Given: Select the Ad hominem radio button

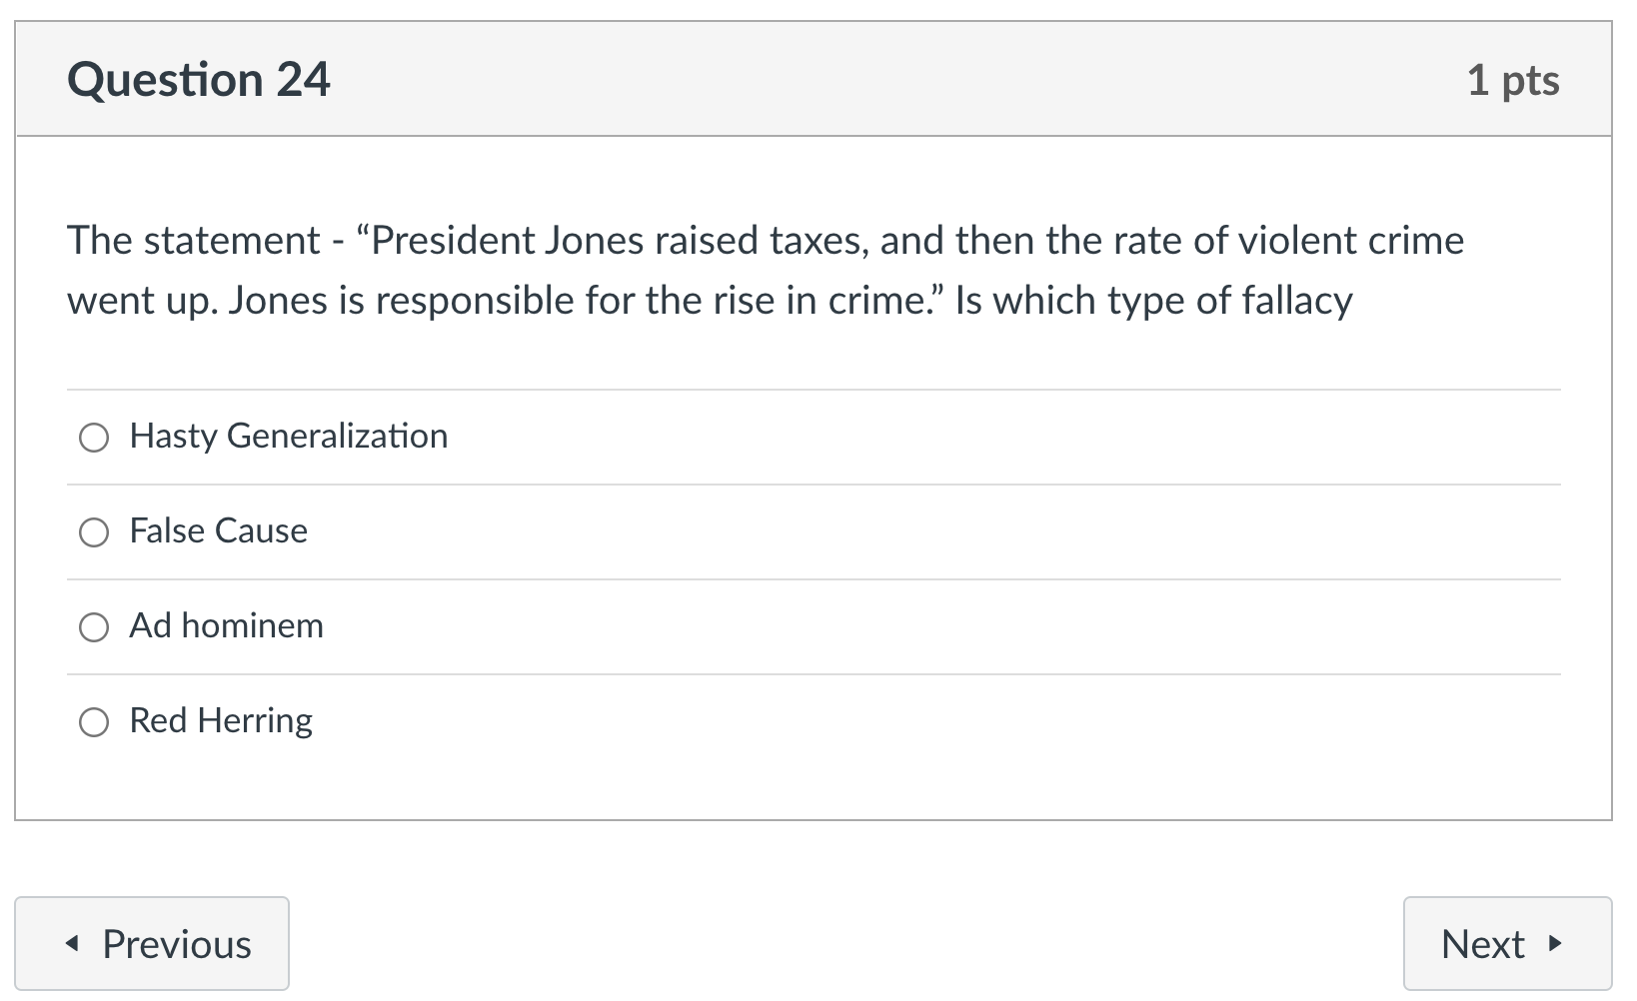Looking at the screenshot, I should [x=94, y=627].
